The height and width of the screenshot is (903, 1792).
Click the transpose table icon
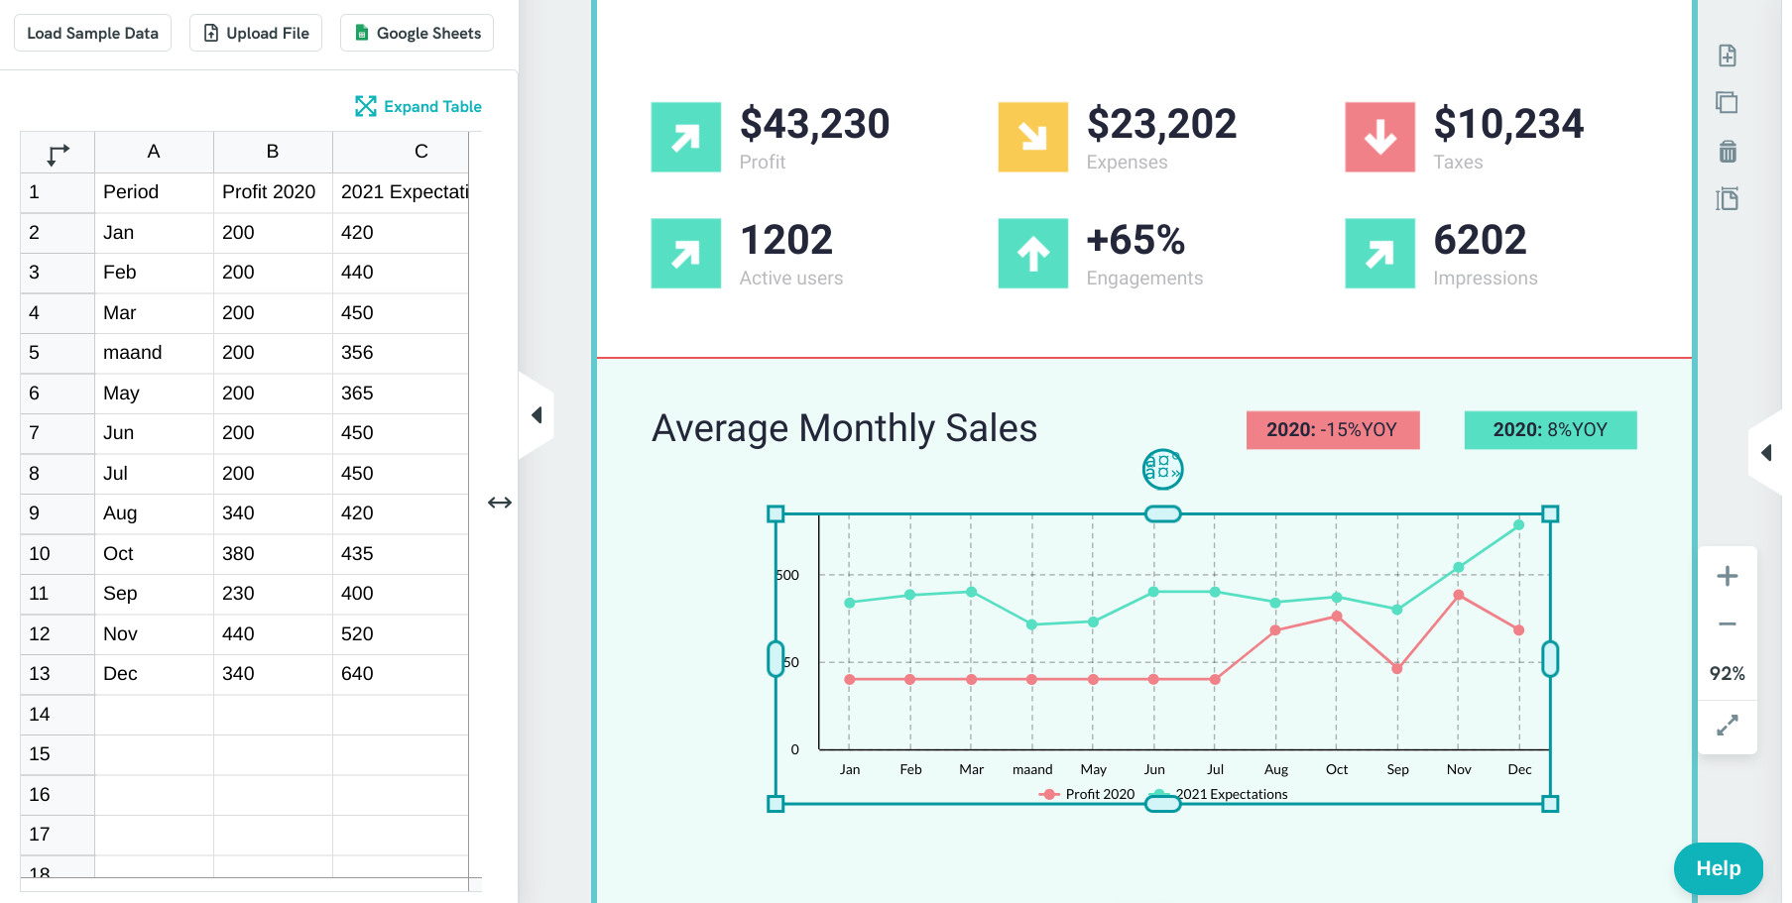pos(58,154)
